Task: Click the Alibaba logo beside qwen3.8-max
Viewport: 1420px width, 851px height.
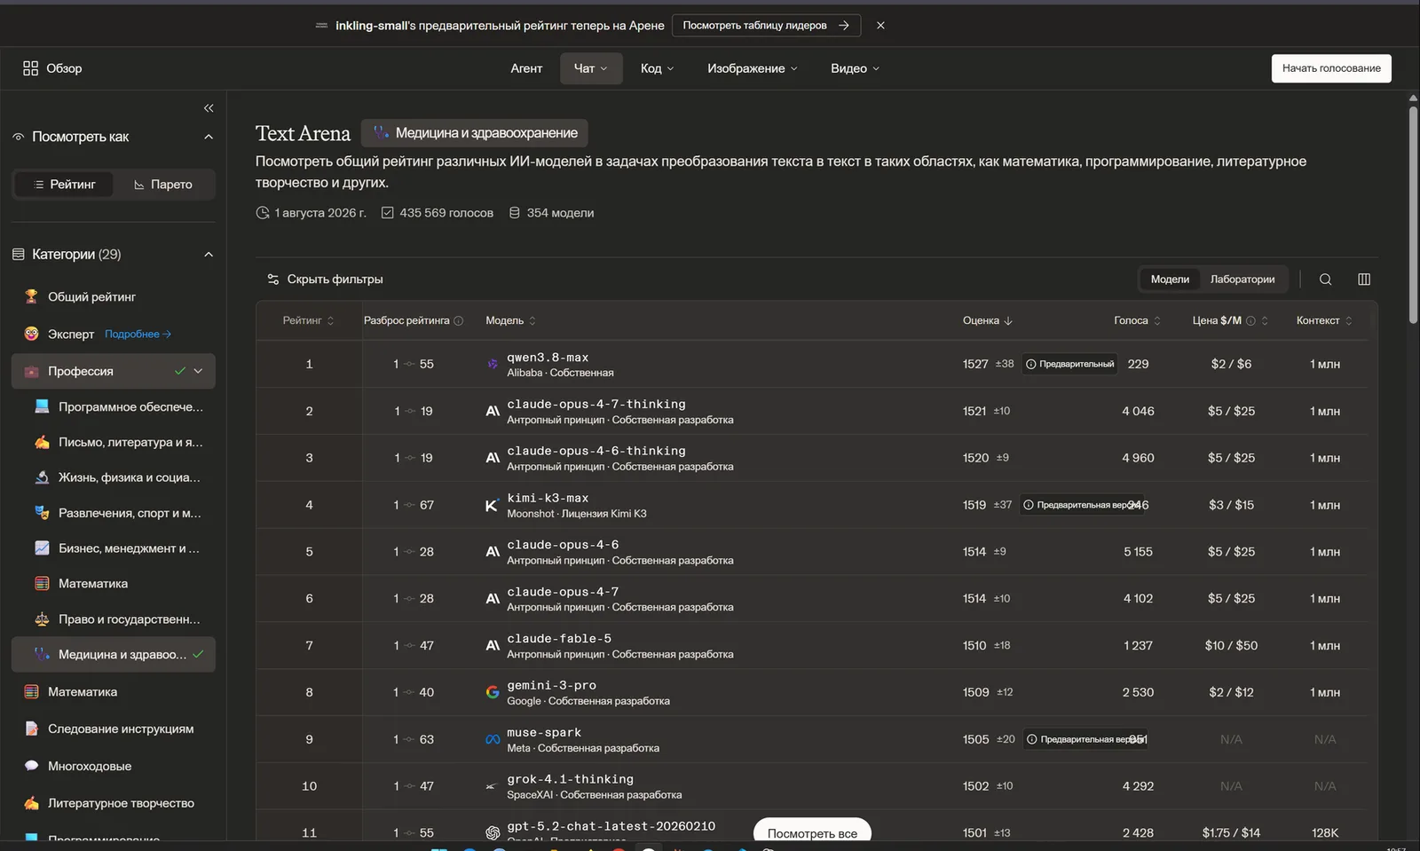Action: coord(493,364)
